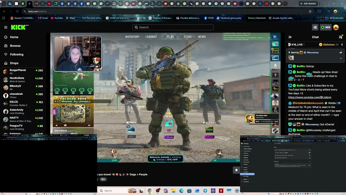Open the NordicSlots live channel
The height and width of the screenshot is (195, 346).
tap(23, 80)
